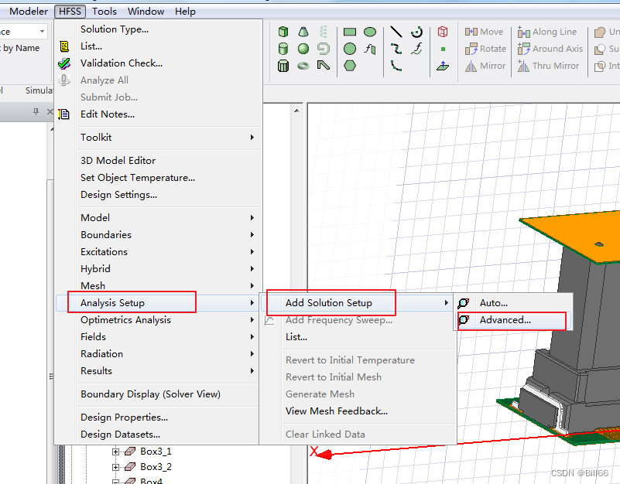620x484 pixels.
Task: Select the Draw Ellipse tool icon
Action: 370,32
